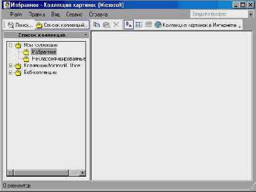Image resolution: width=256 pixels, height=192 pixels.
Task: Expand the Веб-коллекции tree node
Action: point(10,72)
